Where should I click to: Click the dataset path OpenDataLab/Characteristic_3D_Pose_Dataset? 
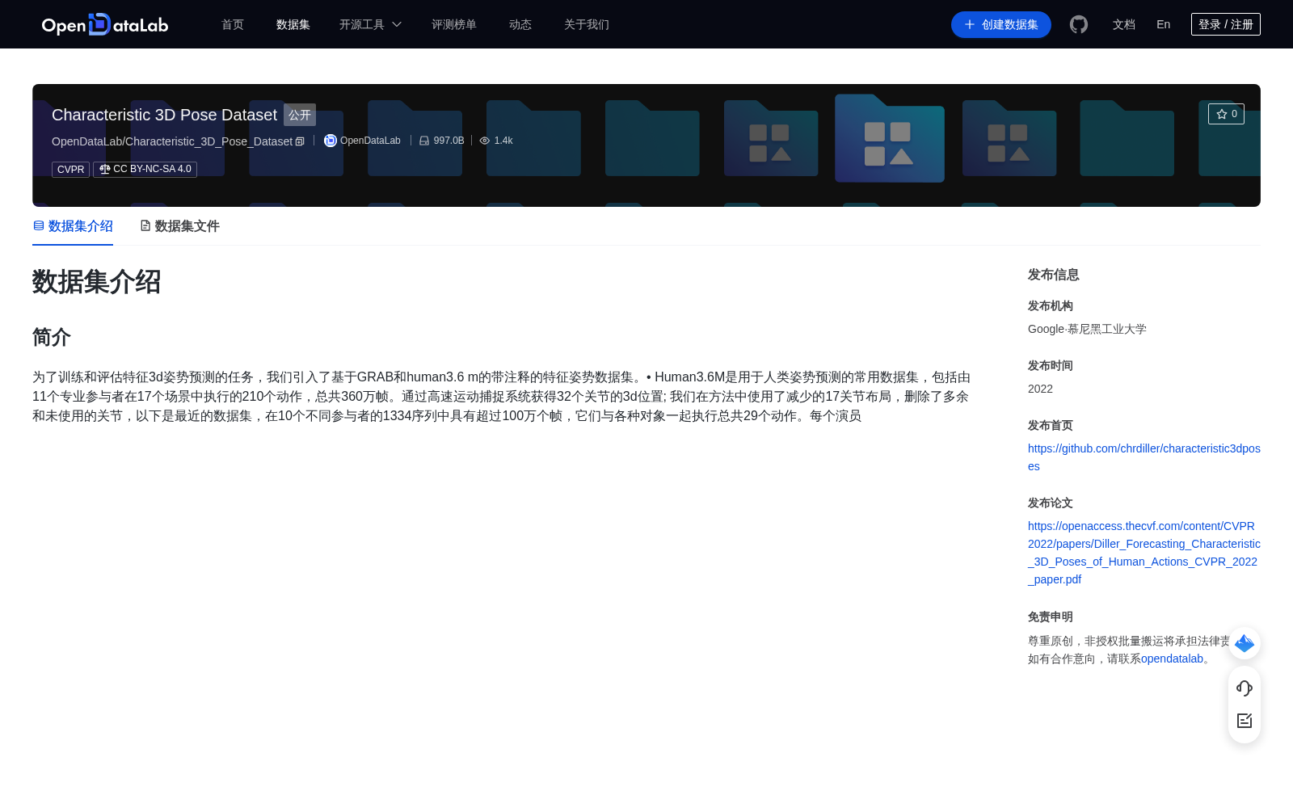coord(172,141)
